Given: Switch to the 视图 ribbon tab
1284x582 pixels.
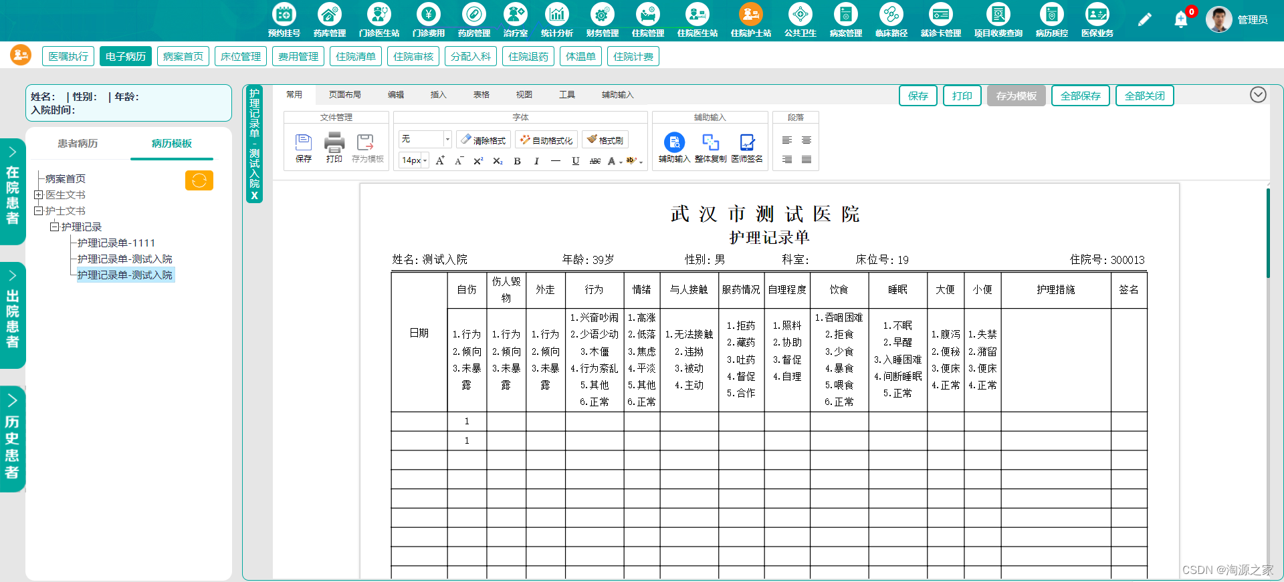Looking at the screenshot, I should point(524,95).
